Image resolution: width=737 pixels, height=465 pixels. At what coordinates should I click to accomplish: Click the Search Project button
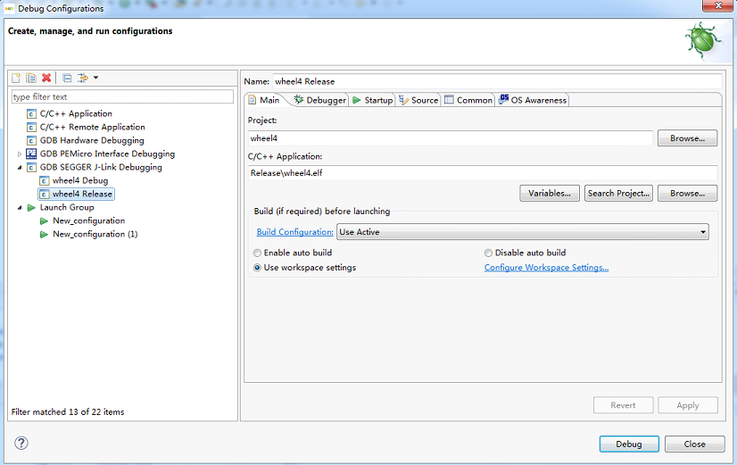pyautogui.click(x=619, y=193)
